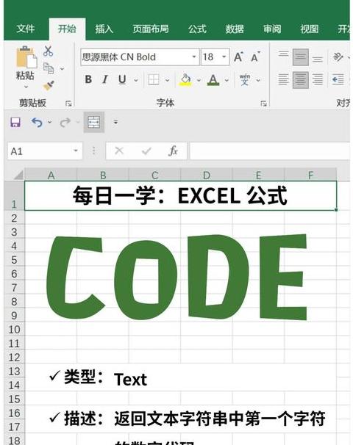Click the 描述：返回文本字符串中第一个字符 text
Image resolution: width=353 pixels, height=445 pixels.
(188, 419)
